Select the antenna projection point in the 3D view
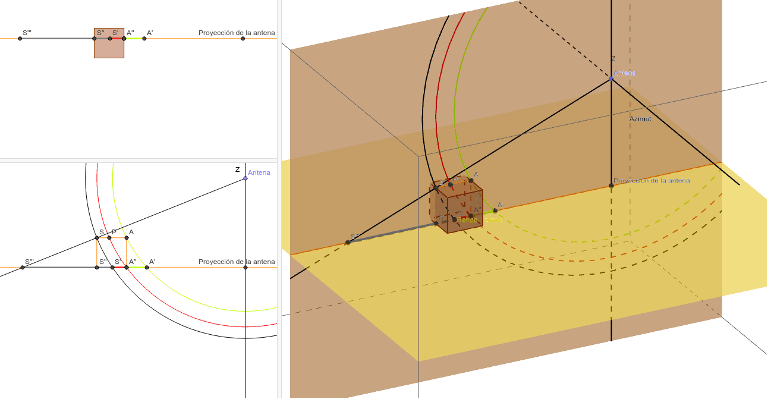The image size is (768, 399). [612, 186]
